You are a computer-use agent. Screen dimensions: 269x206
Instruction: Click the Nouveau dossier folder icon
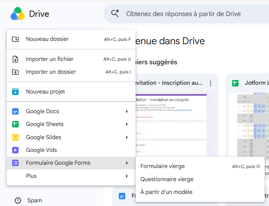[x=15, y=39]
